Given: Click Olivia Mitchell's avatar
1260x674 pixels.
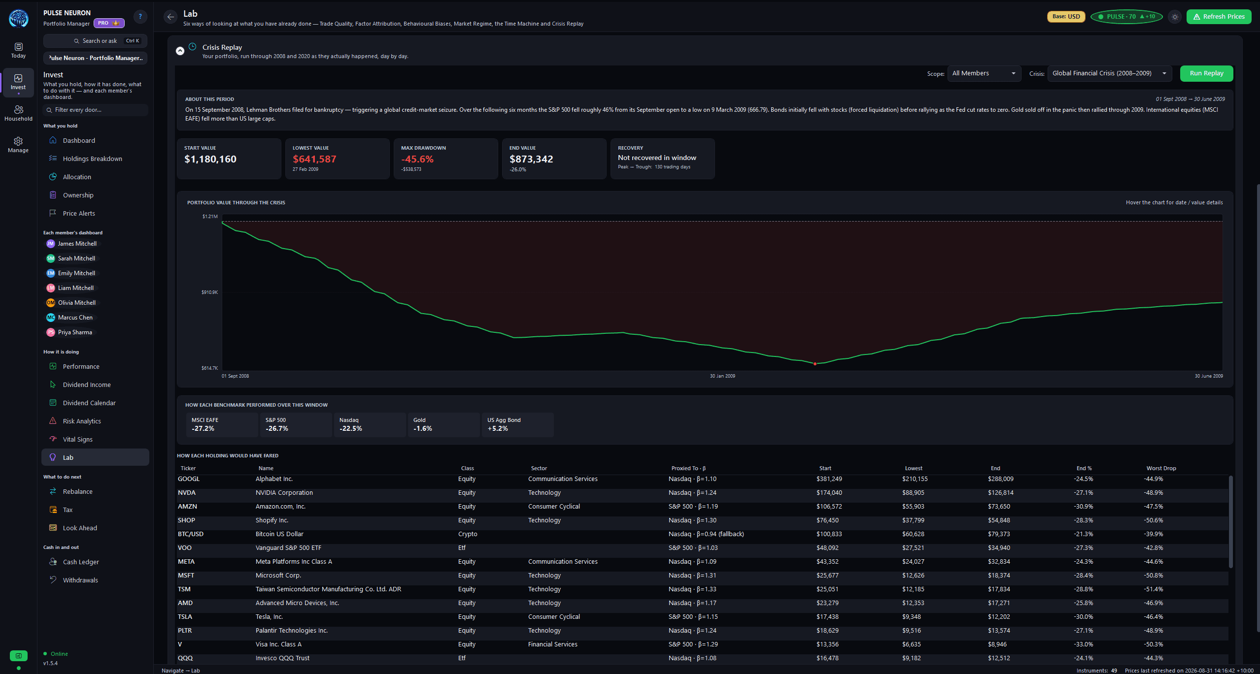Looking at the screenshot, I should [50, 303].
